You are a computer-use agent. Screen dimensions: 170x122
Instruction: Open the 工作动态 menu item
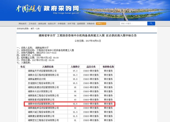tap(32, 24)
